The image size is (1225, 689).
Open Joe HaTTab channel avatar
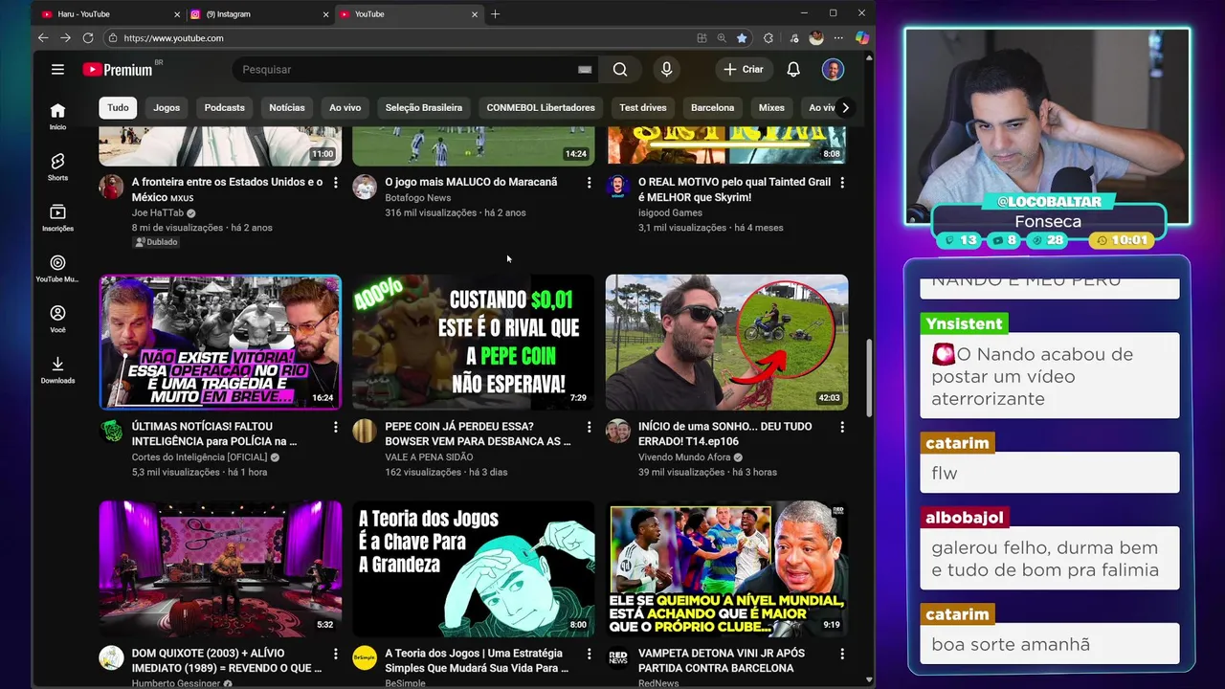pyautogui.click(x=111, y=187)
